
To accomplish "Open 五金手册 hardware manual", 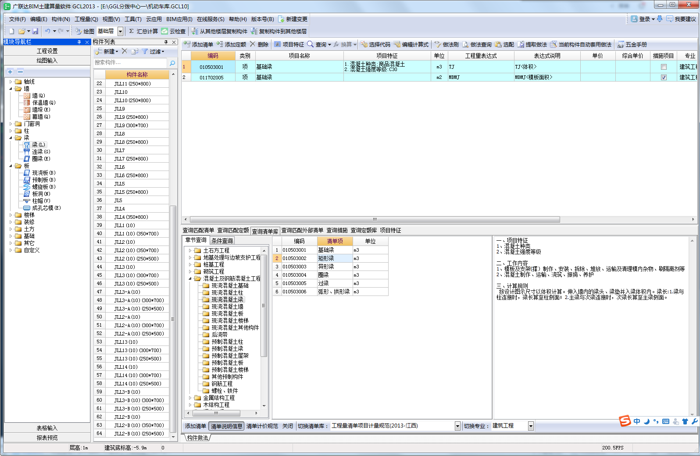I will (632, 44).
